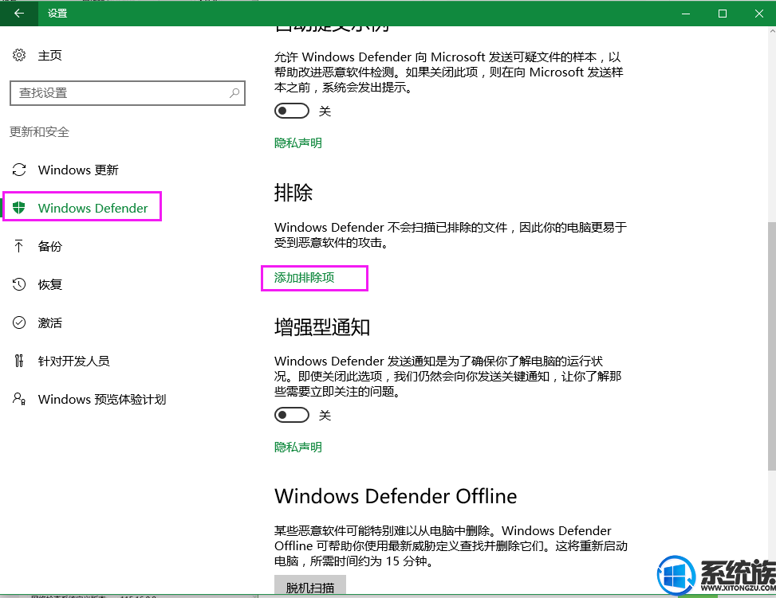Click the 备份 upload arrow icon
Screen dimensions: 776x598
click(x=19, y=245)
